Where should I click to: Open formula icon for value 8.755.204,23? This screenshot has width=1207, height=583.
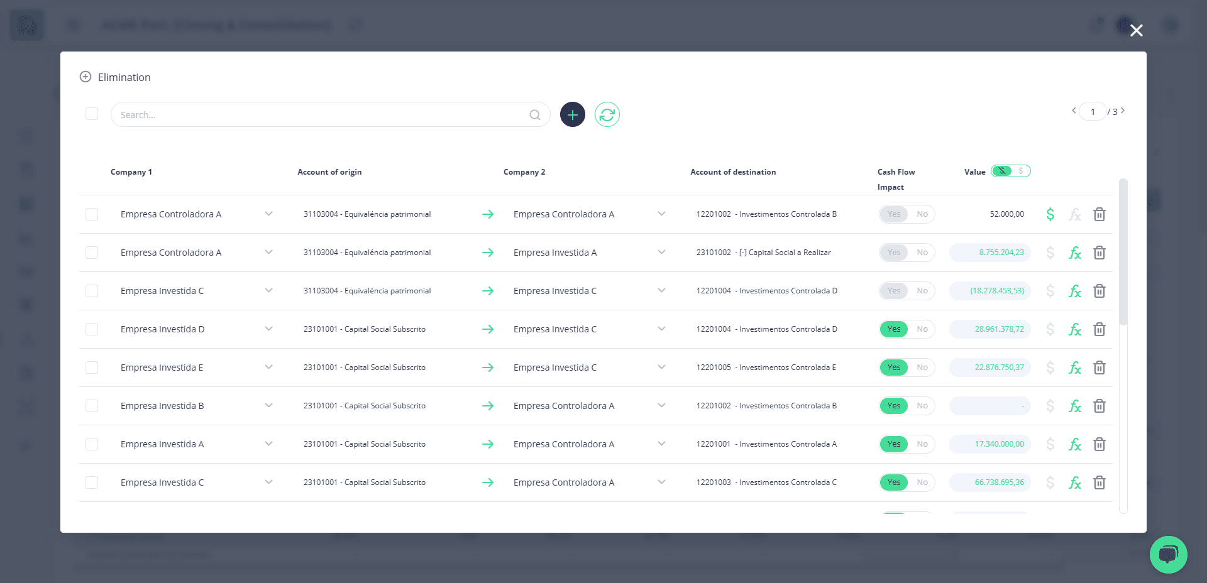pyautogui.click(x=1075, y=253)
